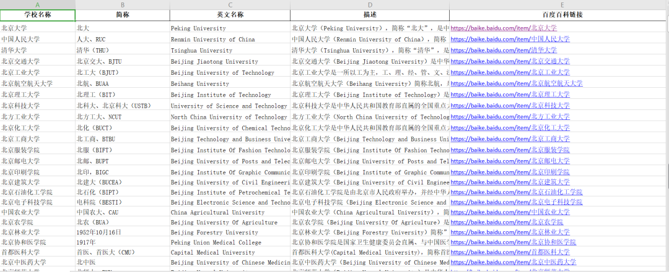This screenshot has width=669, height=272.
Task: Open the Baidu Baike link for 北方工业大学
Action: (x=510, y=117)
